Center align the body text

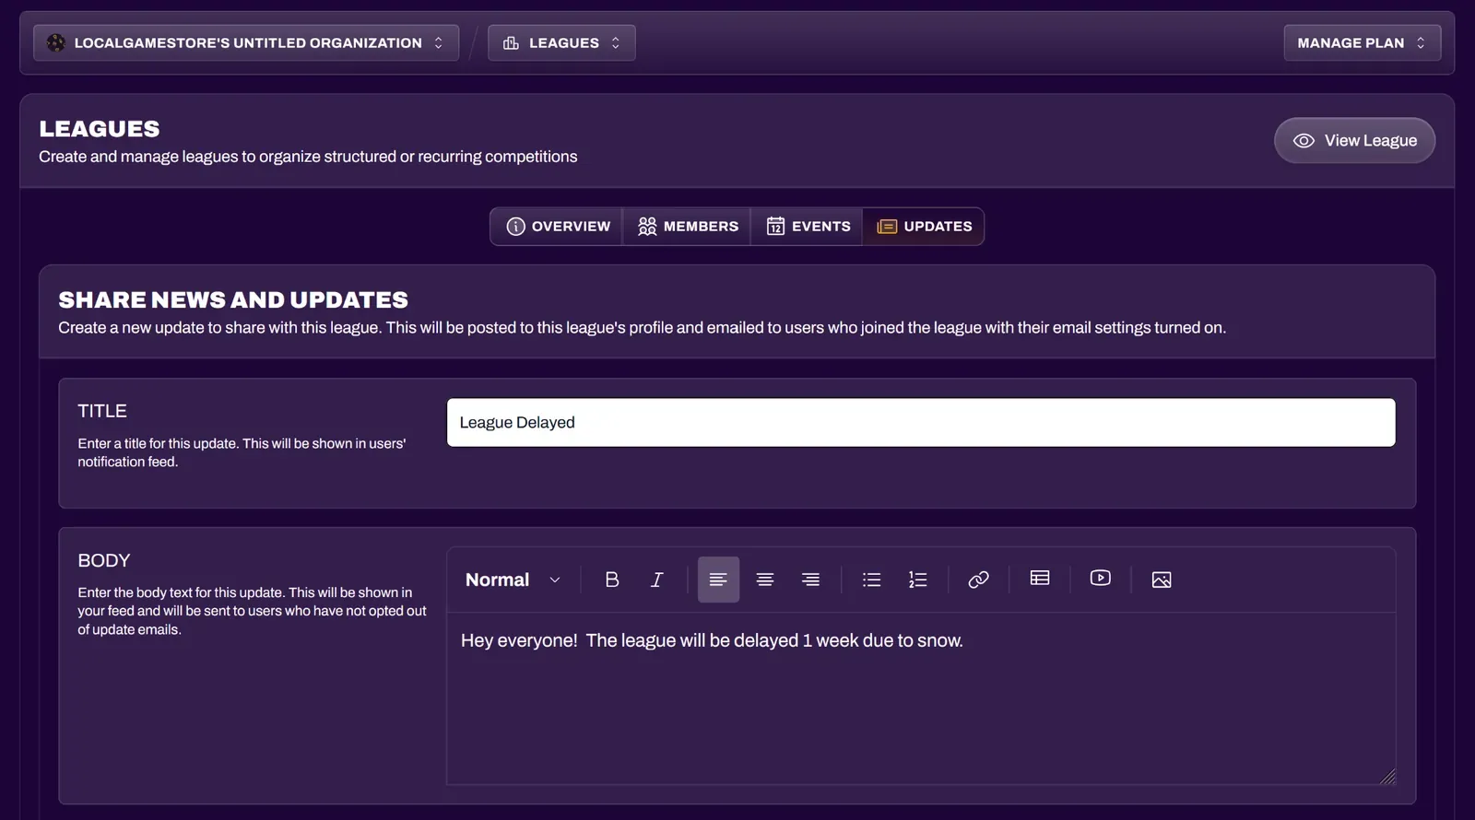point(764,580)
